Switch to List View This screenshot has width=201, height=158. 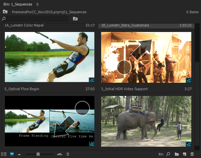pos(5,154)
